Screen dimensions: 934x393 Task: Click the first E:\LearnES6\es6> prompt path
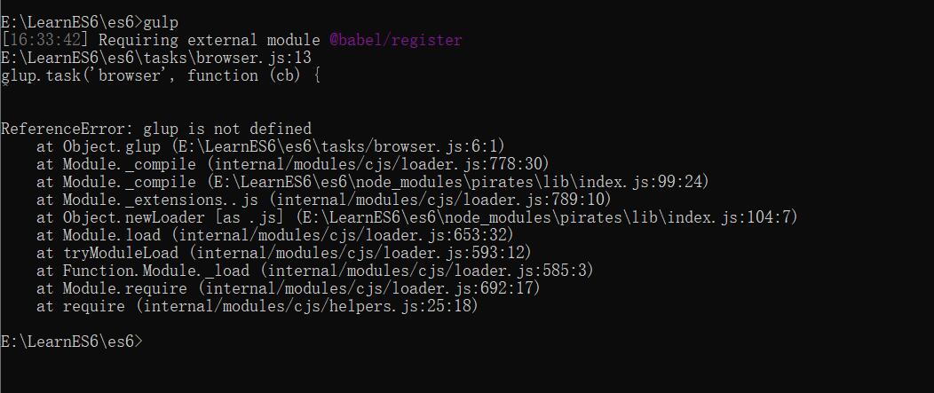(72, 23)
